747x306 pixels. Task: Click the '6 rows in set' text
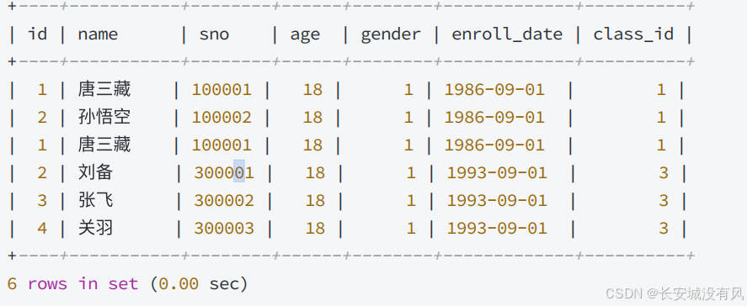pyautogui.click(x=73, y=284)
